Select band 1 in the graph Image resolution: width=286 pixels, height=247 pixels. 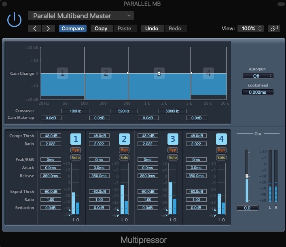(x=63, y=73)
